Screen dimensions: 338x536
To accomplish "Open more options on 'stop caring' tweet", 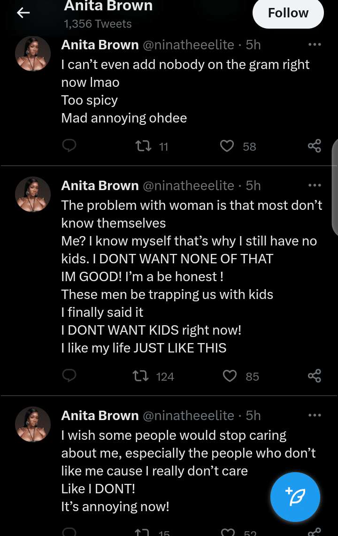I will coord(314,415).
